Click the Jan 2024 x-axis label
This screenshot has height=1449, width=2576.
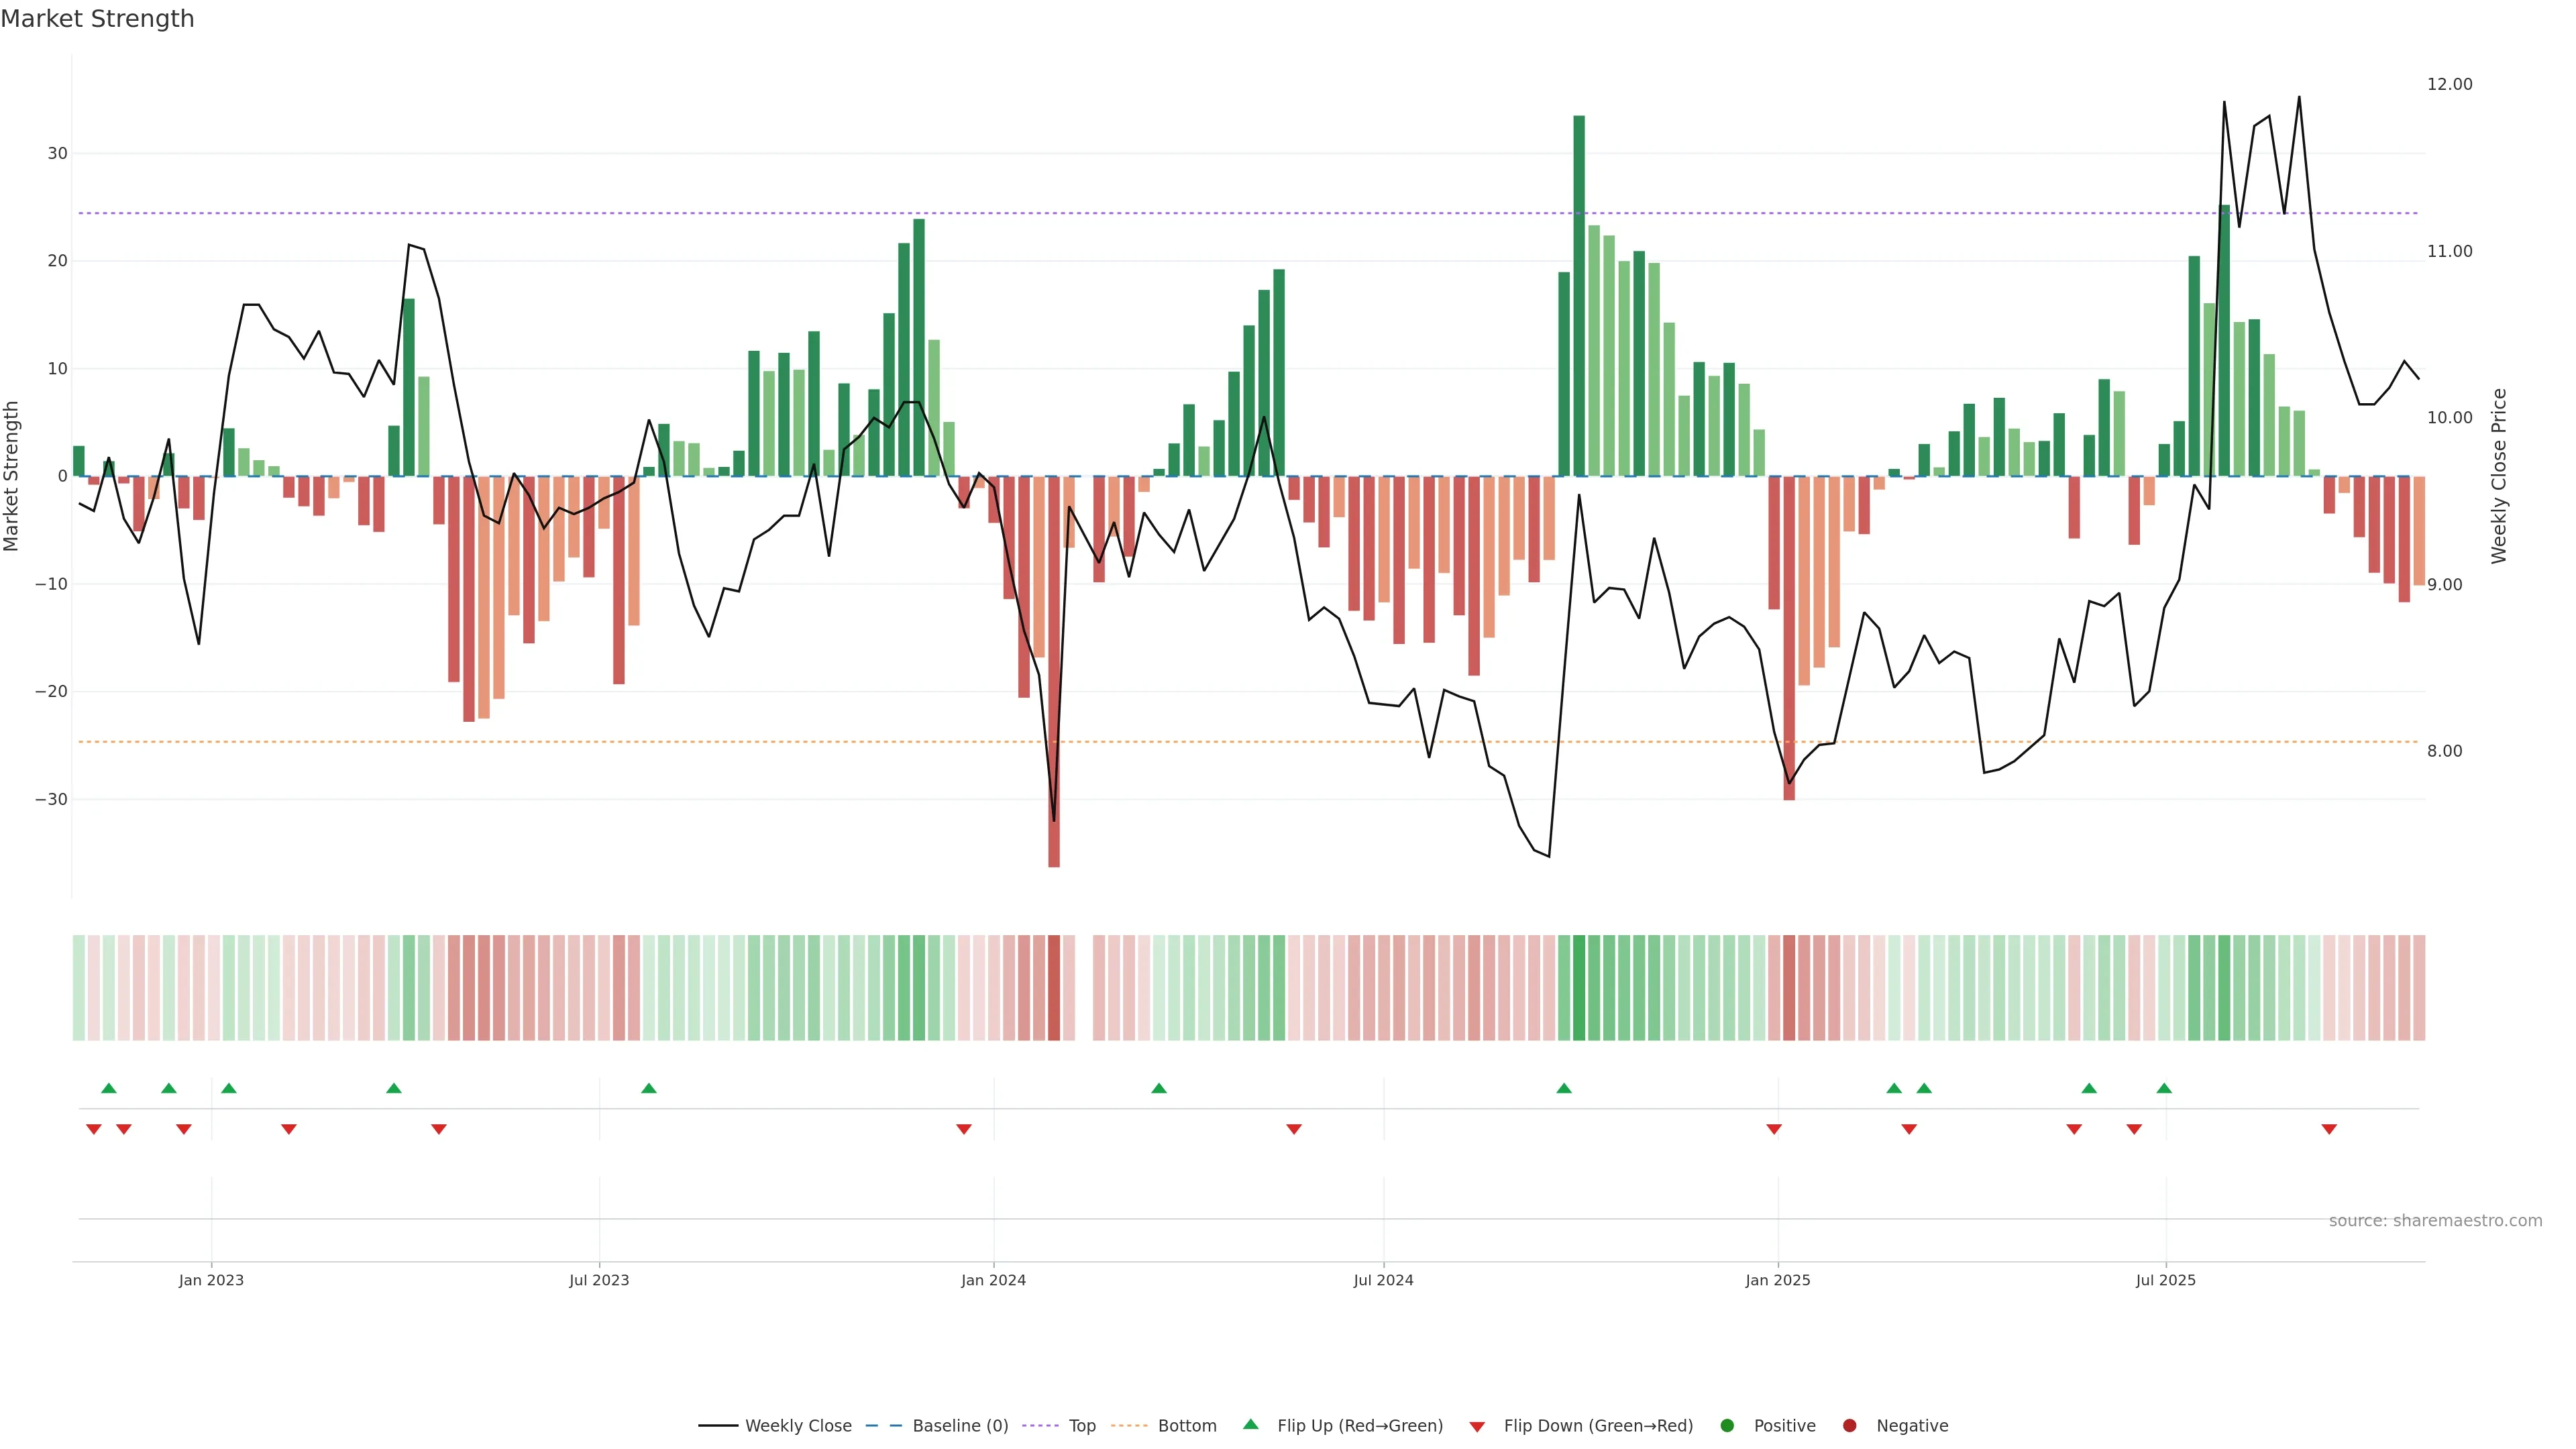(x=993, y=1280)
